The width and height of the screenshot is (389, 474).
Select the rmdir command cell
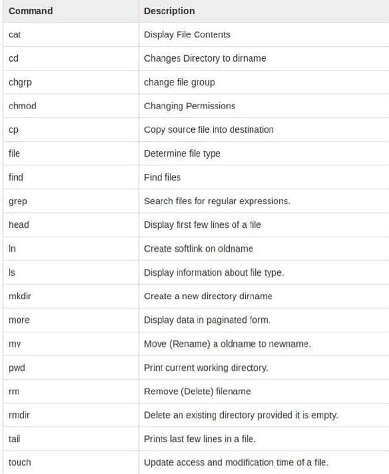19,415
